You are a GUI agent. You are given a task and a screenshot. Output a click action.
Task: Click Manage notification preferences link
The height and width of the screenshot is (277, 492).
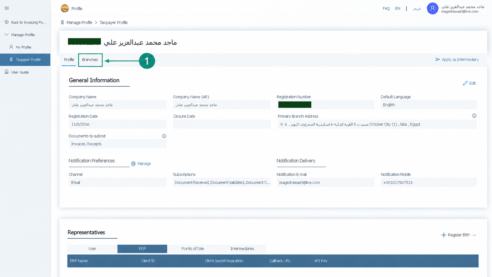[x=144, y=164]
